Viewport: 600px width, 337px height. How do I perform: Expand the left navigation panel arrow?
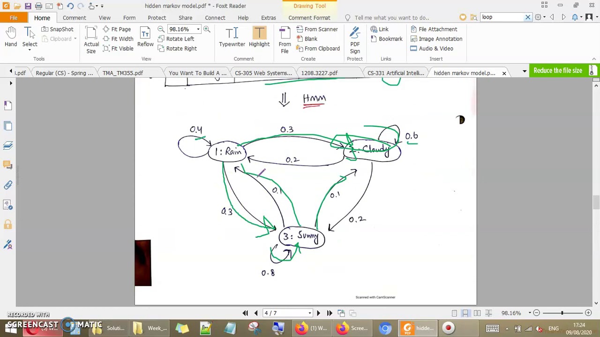pos(11,83)
